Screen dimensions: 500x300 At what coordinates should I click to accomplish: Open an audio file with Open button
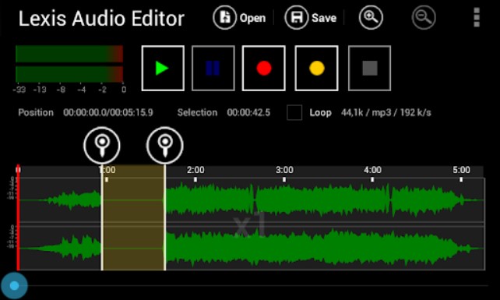point(239,18)
